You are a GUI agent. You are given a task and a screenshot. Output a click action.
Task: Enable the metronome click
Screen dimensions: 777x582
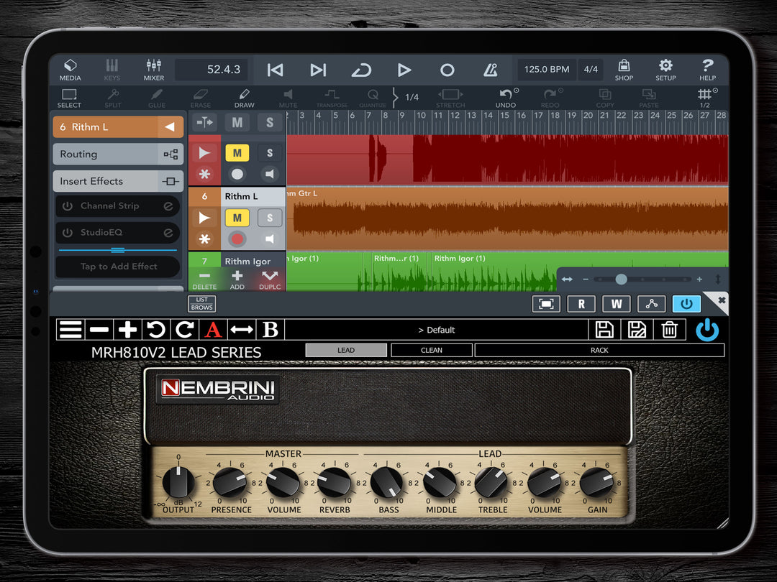click(x=491, y=70)
